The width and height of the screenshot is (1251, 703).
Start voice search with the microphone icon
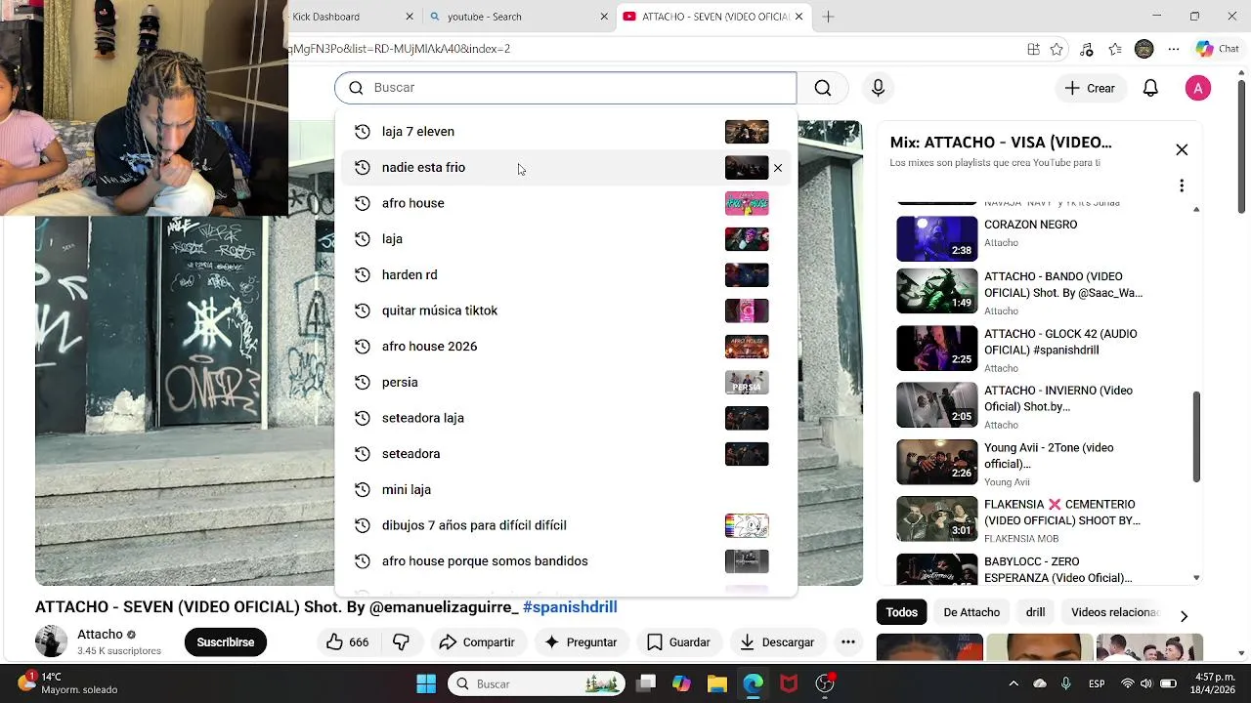point(878,88)
